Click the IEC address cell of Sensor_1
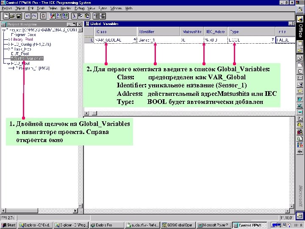 [x=216, y=40]
